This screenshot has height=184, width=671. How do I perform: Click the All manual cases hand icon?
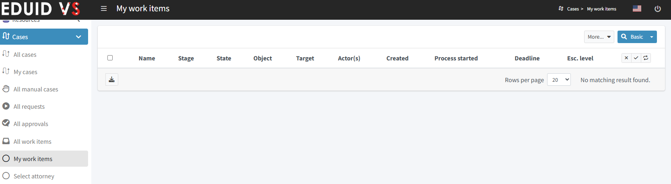(6, 89)
